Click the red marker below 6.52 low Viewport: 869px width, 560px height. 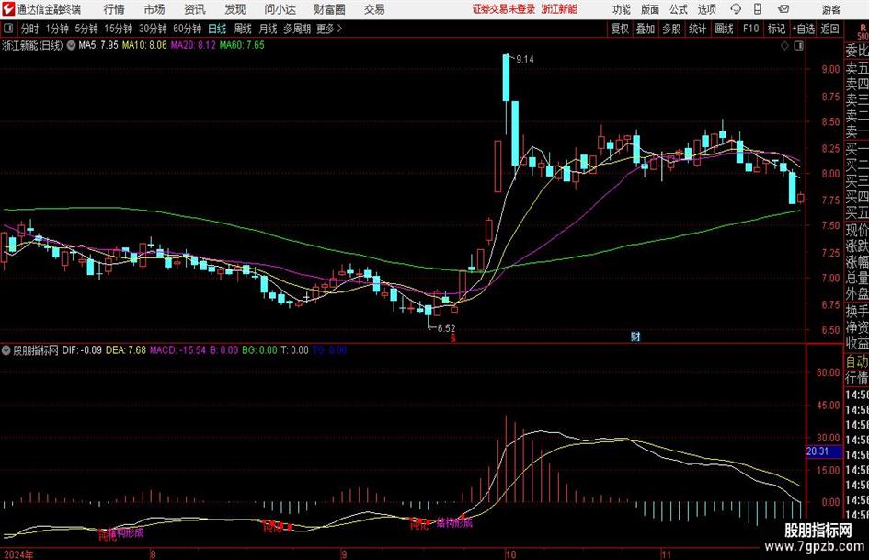click(x=452, y=337)
